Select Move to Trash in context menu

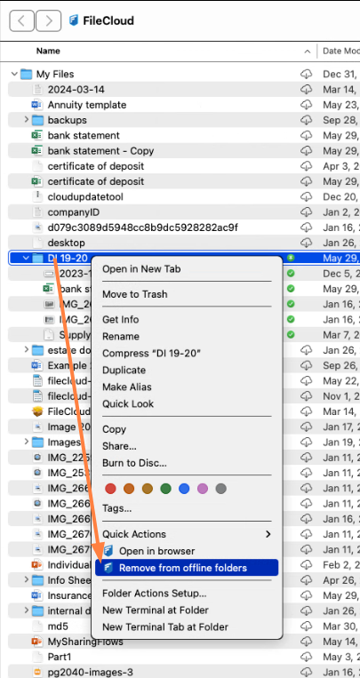tap(134, 294)
